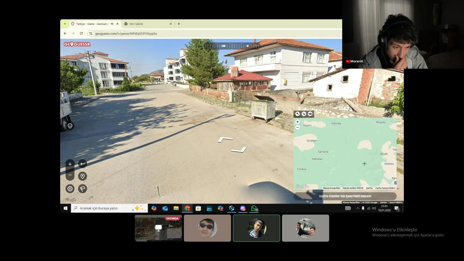This screenshot has width=464, height=261.
Task: Click 'Sorun bildirin' below the street view
Action: click(396, 202)
